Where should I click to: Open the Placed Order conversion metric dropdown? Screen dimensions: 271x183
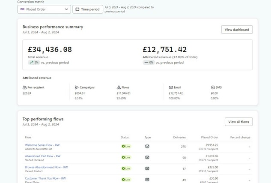tap(44, 9)
